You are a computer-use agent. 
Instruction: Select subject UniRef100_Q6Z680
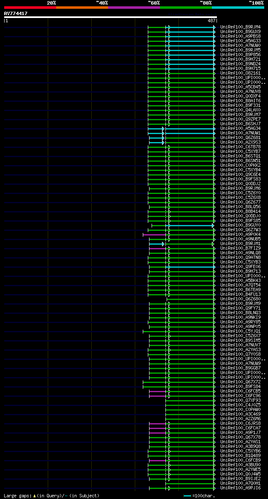click(240, 299)
